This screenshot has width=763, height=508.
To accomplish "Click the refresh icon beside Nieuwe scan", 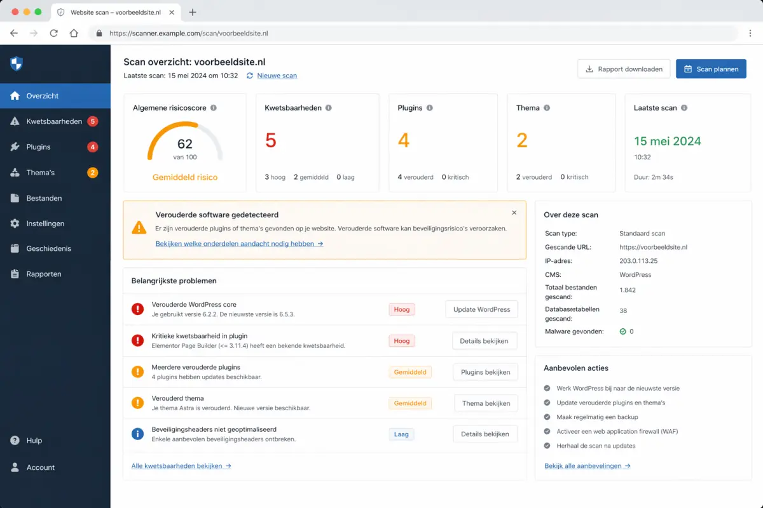I will pos(250,76).
